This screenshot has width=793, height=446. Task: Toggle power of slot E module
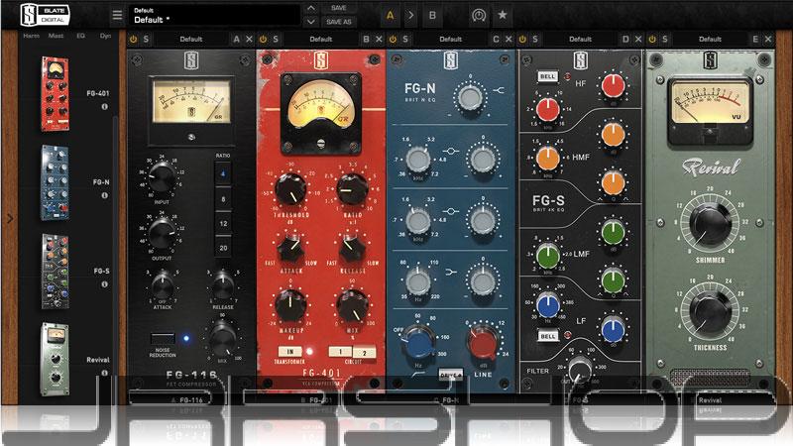click(x=652, y=39)
